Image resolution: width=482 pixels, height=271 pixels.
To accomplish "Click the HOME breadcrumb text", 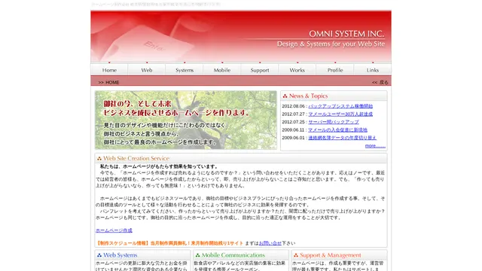I will (x=112, y=82).
